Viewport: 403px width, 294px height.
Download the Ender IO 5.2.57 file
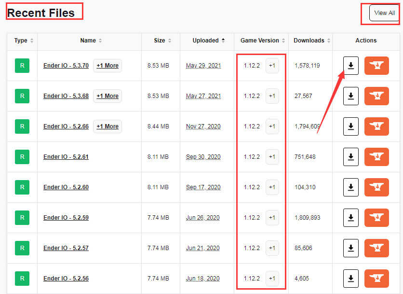(351, 248)
